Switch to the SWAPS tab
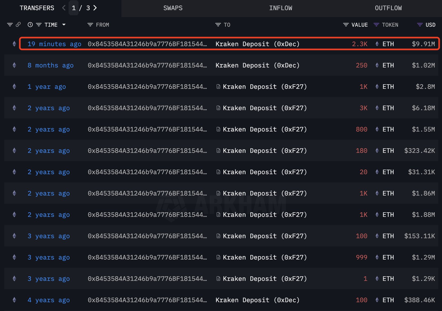 pos(173,8)
